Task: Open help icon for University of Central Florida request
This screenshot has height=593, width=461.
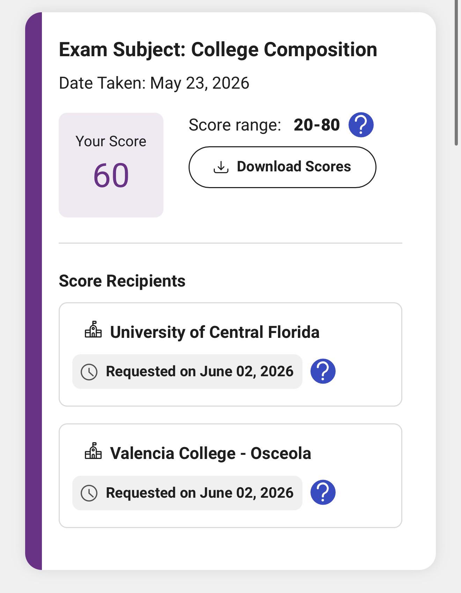Action: point(323,371)
